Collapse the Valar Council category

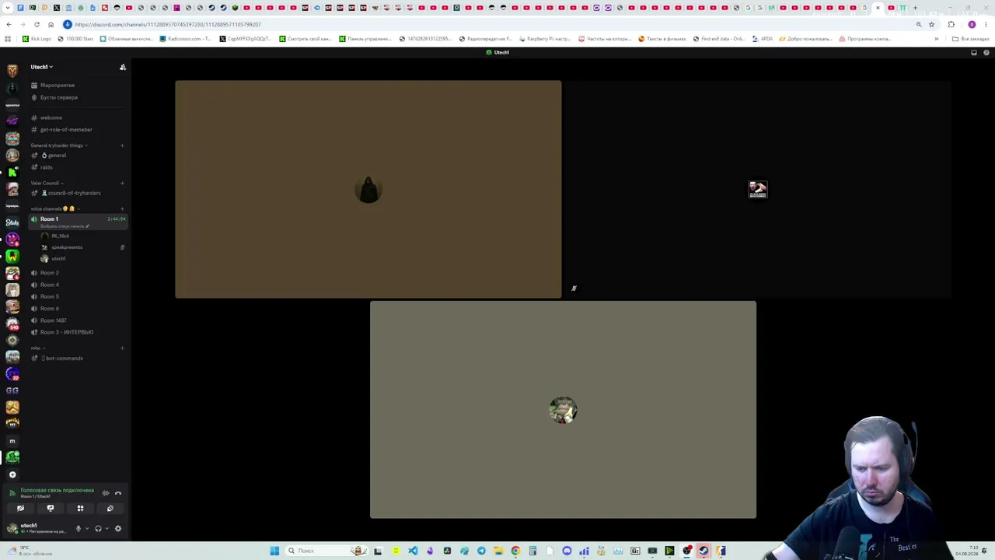coord(47,183)
